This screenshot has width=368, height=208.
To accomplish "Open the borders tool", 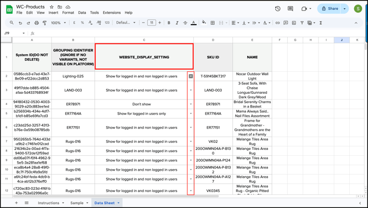I will pos(213,23).
